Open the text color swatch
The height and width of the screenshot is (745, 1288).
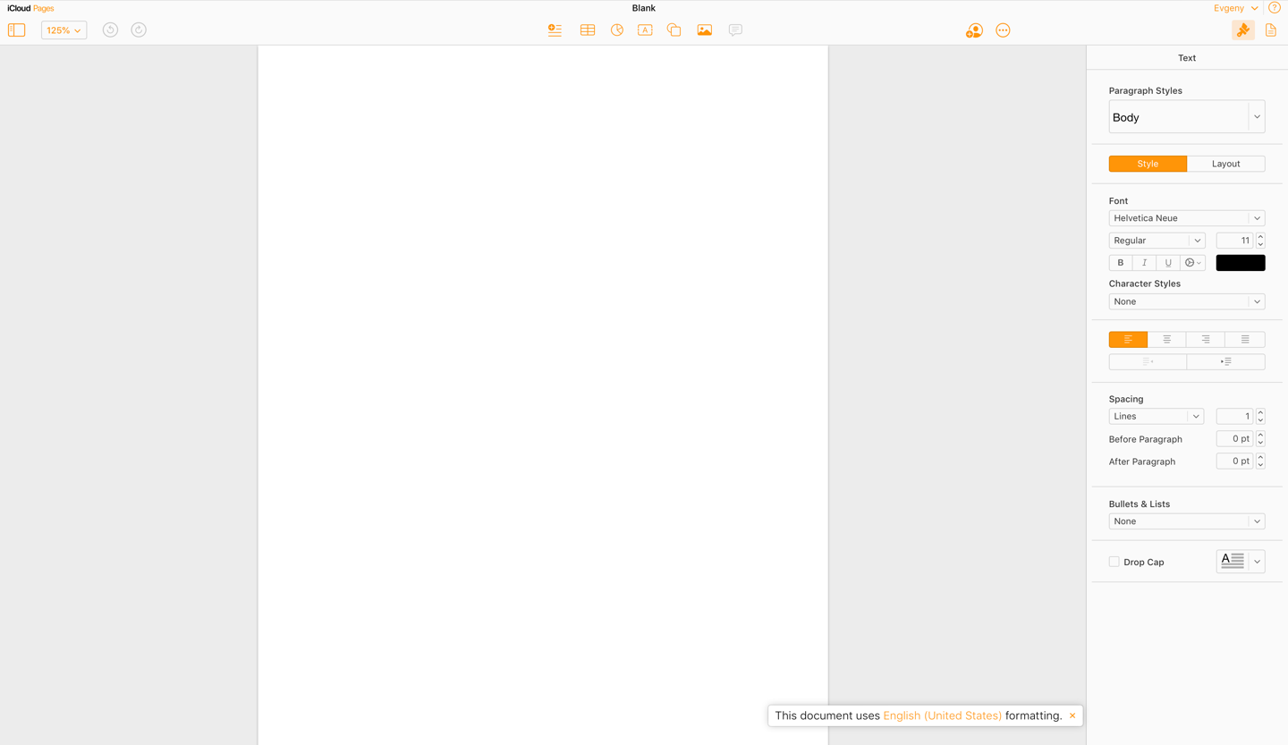[1241, 262]
